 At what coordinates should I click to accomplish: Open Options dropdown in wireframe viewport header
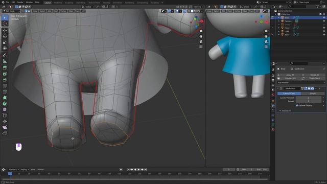[198, 7]
